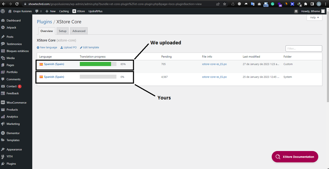Open Caching in the admin bar
Viewport: 329px width, 169px height.
click(64, 11)
